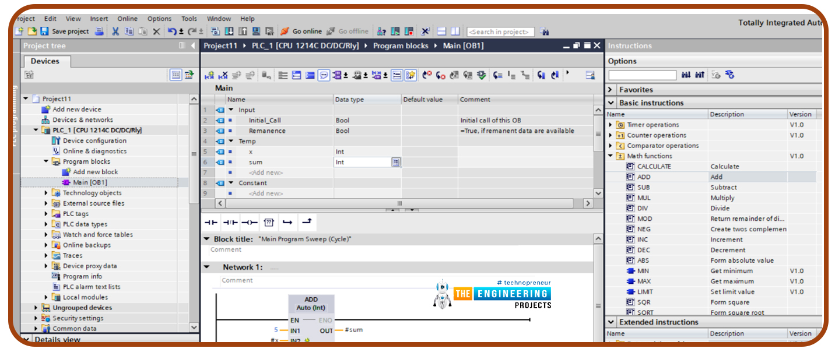This screenshot has width=835, height=352.
Task: Collapse the Input section in interface table
Action: point(230,110)
